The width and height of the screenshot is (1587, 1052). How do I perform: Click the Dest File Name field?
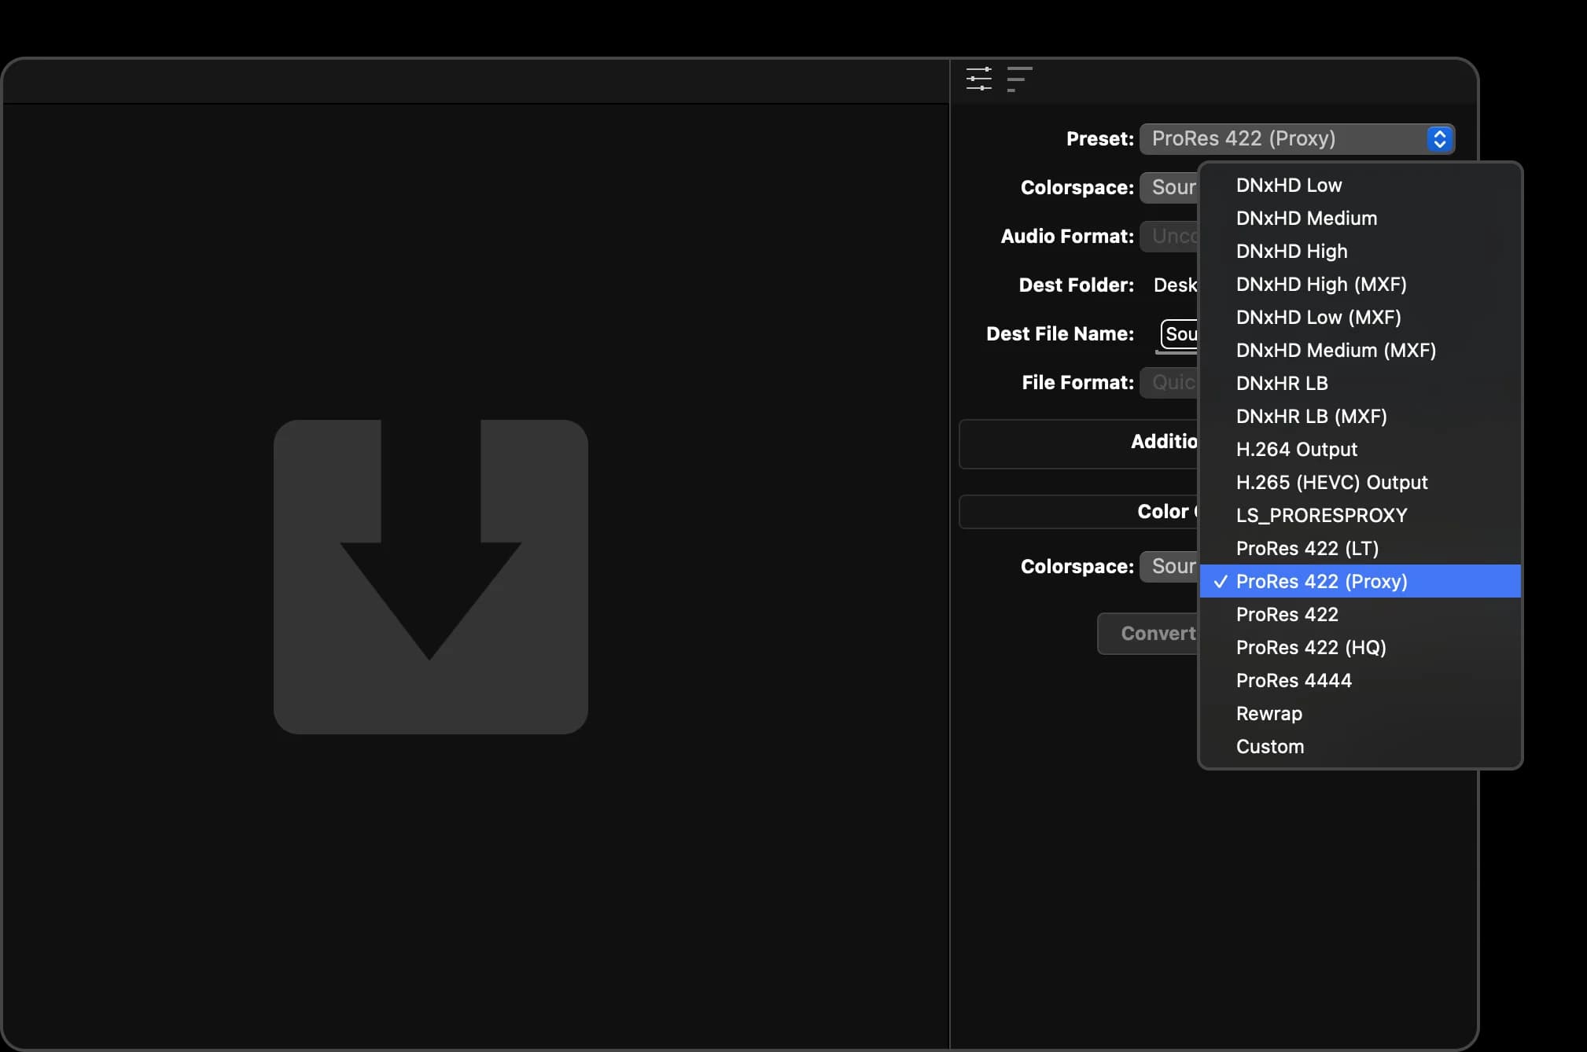tap(1179, 334)
